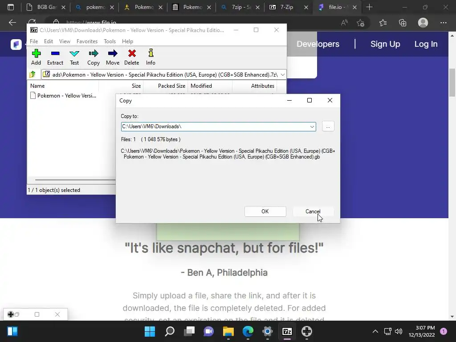Select the Extract tool in 7-Zip
This screenshot has width=456, height=342.
55,57
